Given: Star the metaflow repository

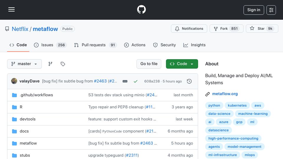Looking at the screenshot, I should (x=262, y=29).
